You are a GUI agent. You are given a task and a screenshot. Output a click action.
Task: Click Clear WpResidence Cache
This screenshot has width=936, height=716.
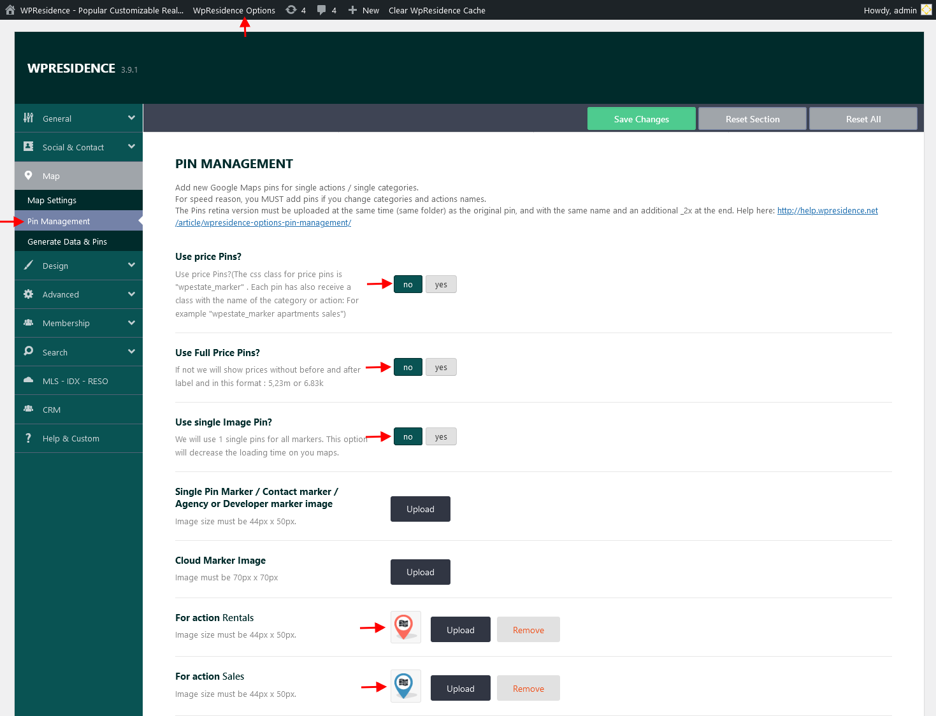coord(437,10)
